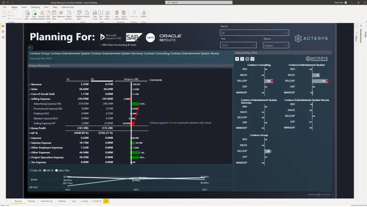The width and height of the screenshot is (367, 207).
Task: Open the Name dropdown showing All
Action: tap(254, 33)
